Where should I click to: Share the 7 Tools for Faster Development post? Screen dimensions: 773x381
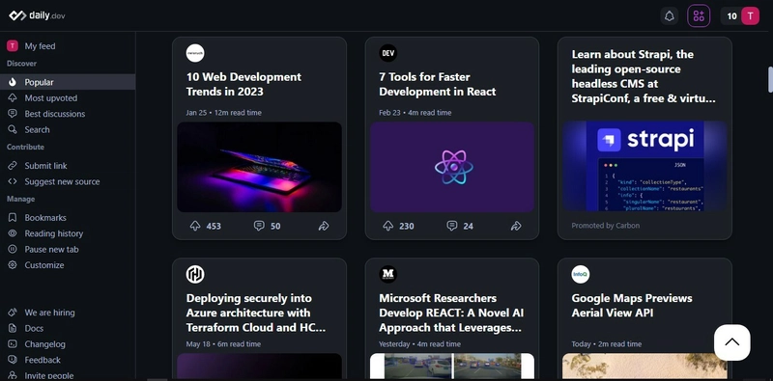[516, 226]
